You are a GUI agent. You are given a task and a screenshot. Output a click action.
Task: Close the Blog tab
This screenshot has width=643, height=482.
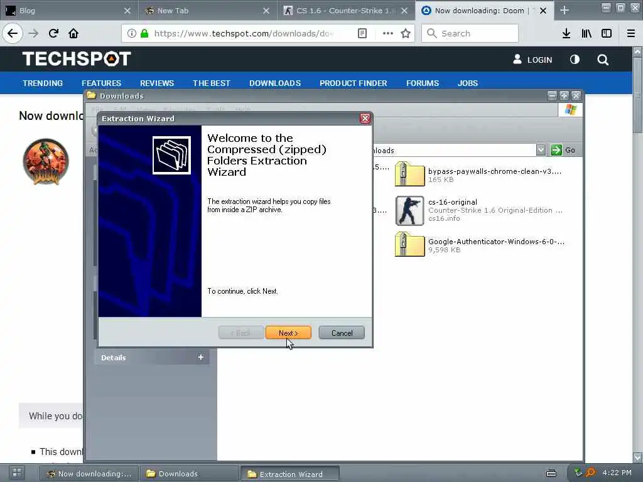pyautogui.click(x=127, y=11)
